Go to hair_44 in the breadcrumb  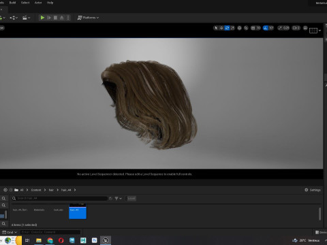[x=66, y=190]
